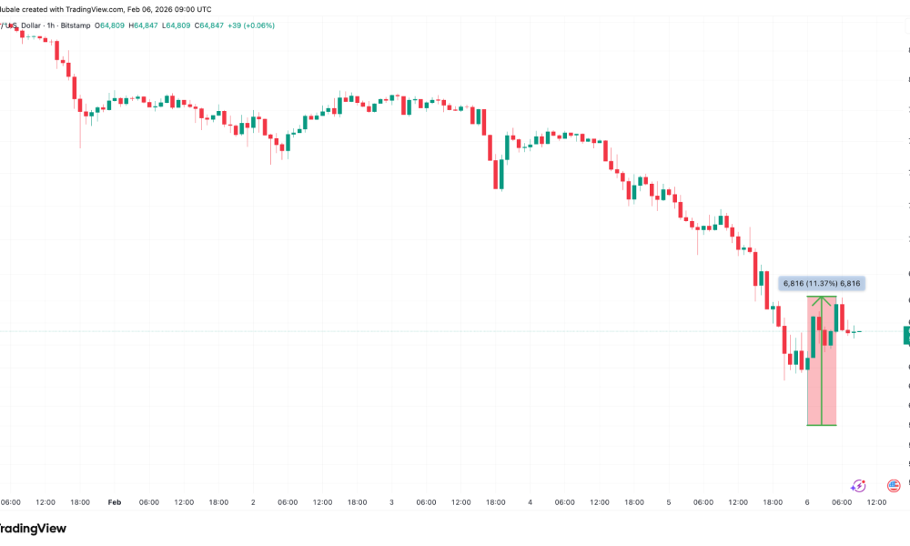Image resolution: width=910 pixels, height=546 pixels.
Task: Click the Bitstamp exchange name in the legend
Action: 75,25
